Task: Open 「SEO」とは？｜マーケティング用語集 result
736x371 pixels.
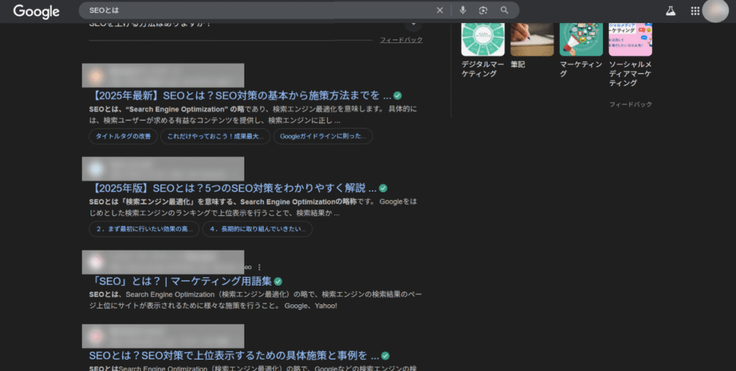Action: pyautogui.click(x=180, y=281)
